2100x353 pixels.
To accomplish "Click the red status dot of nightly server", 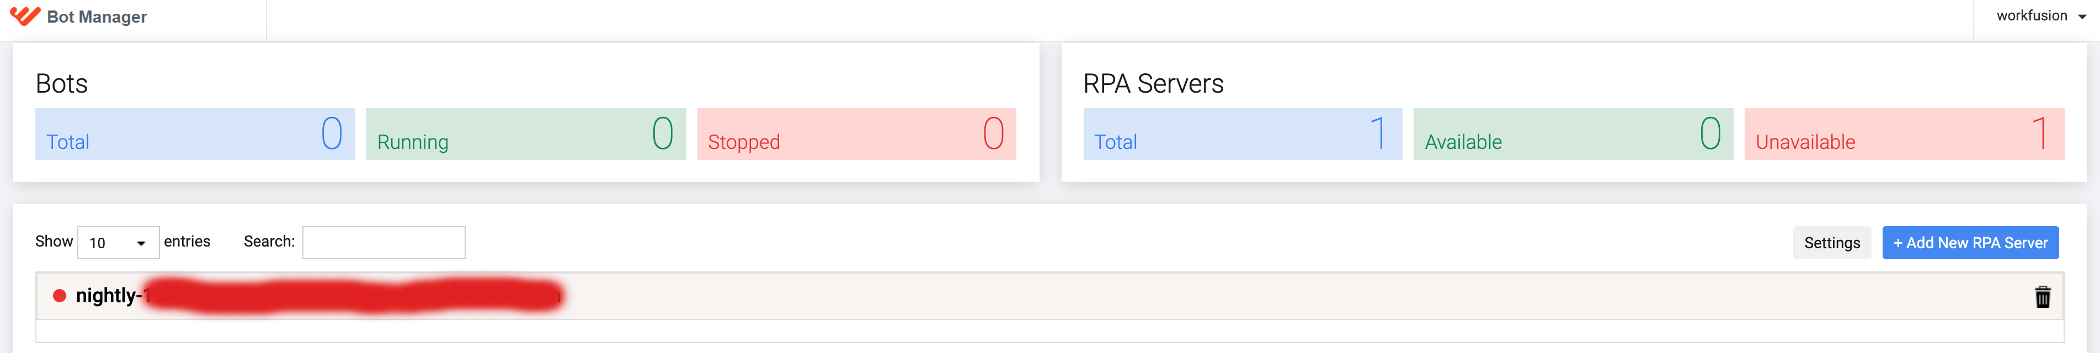I will click(x=60, y=295).
